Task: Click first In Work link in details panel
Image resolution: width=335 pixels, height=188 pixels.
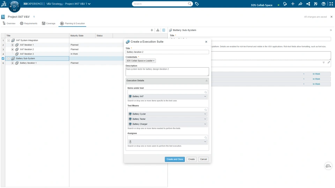Action: coord(316,74)
